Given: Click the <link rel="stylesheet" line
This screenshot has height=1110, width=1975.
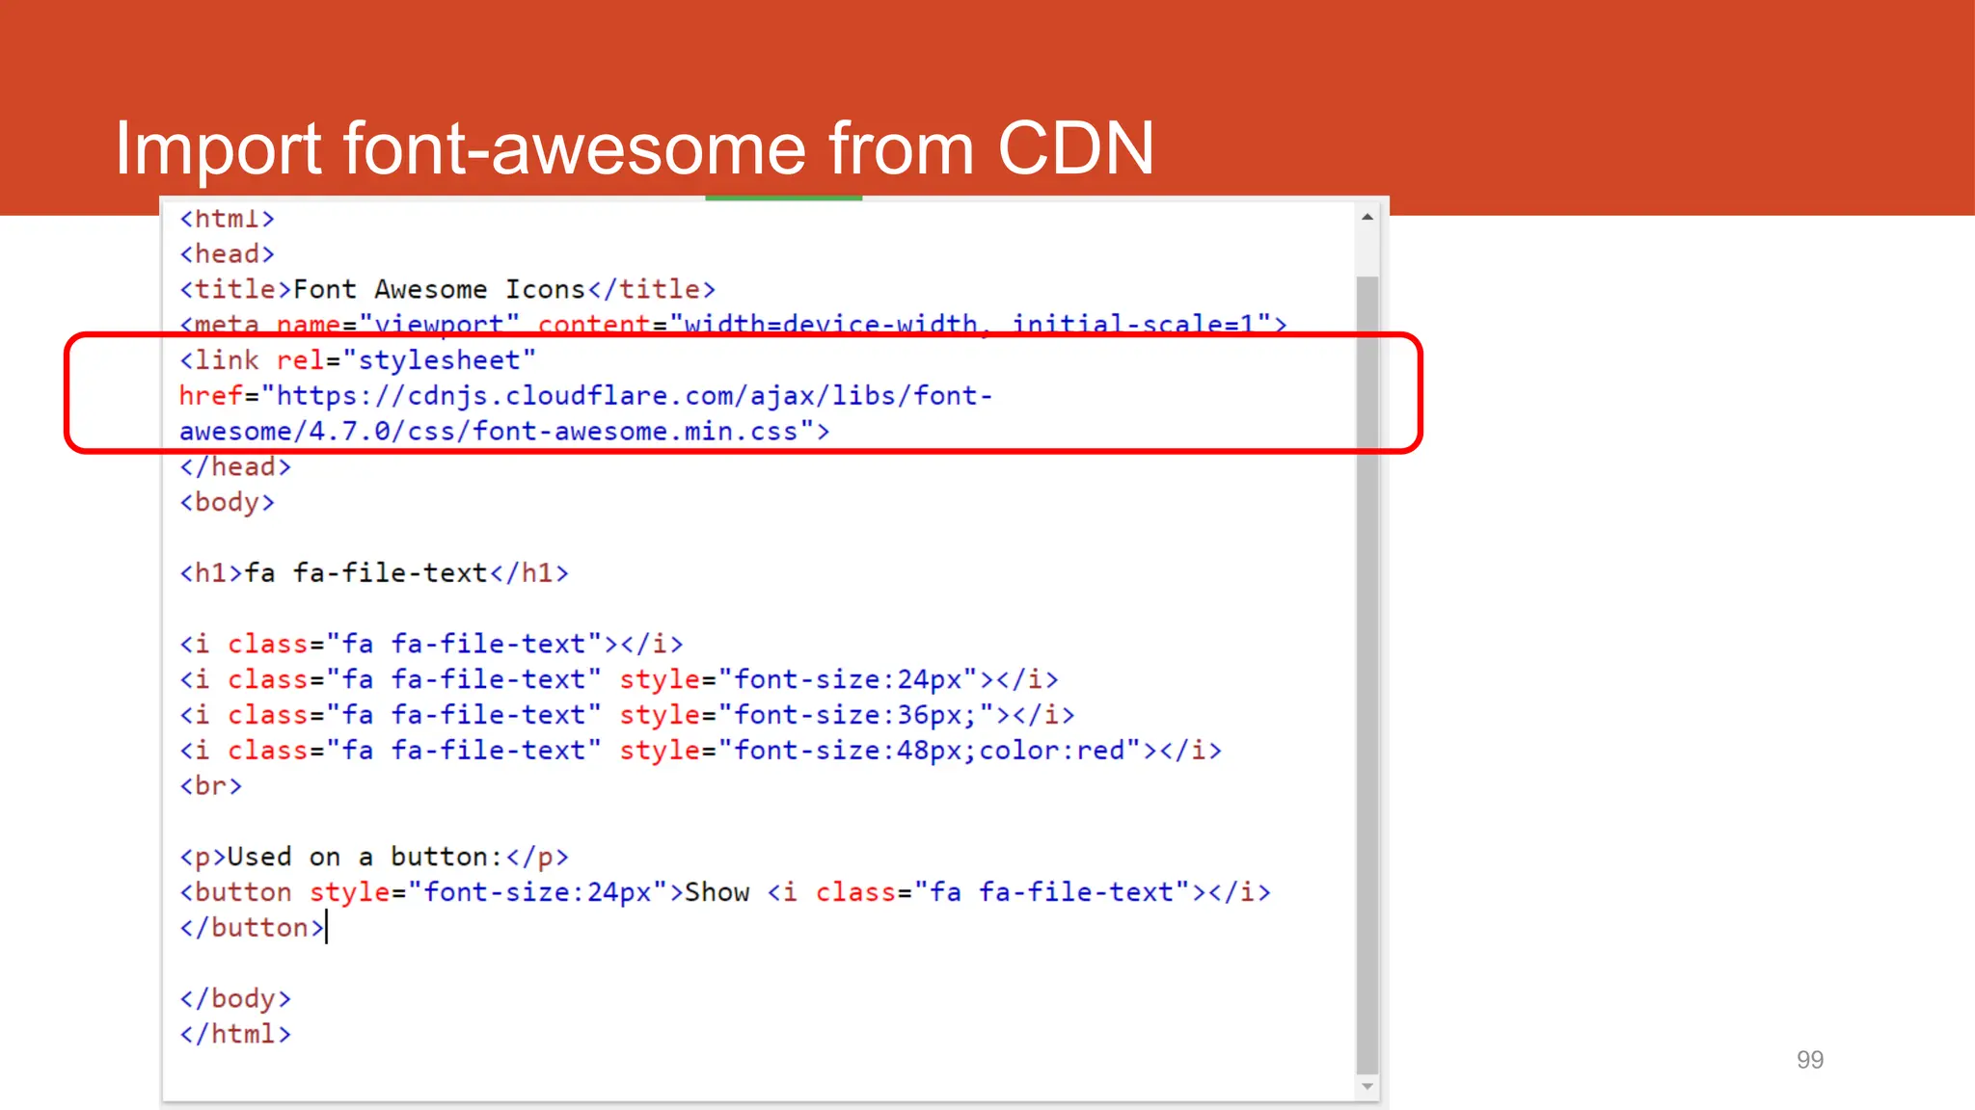Looking at the screenshot, I should (x=358, y=360).
